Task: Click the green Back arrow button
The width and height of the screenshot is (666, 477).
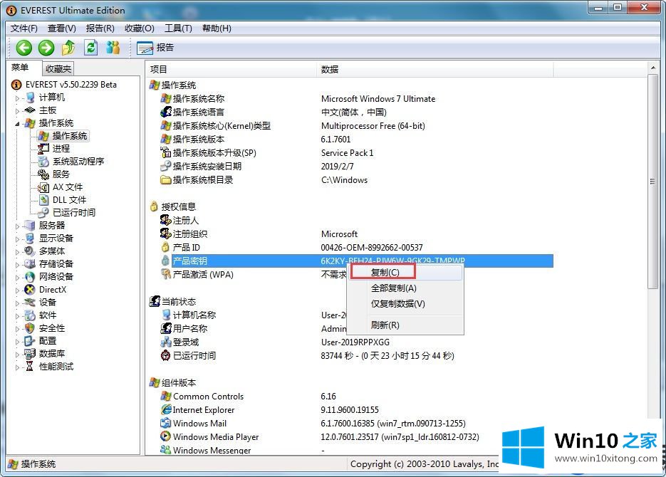Action: pos(24,48)
